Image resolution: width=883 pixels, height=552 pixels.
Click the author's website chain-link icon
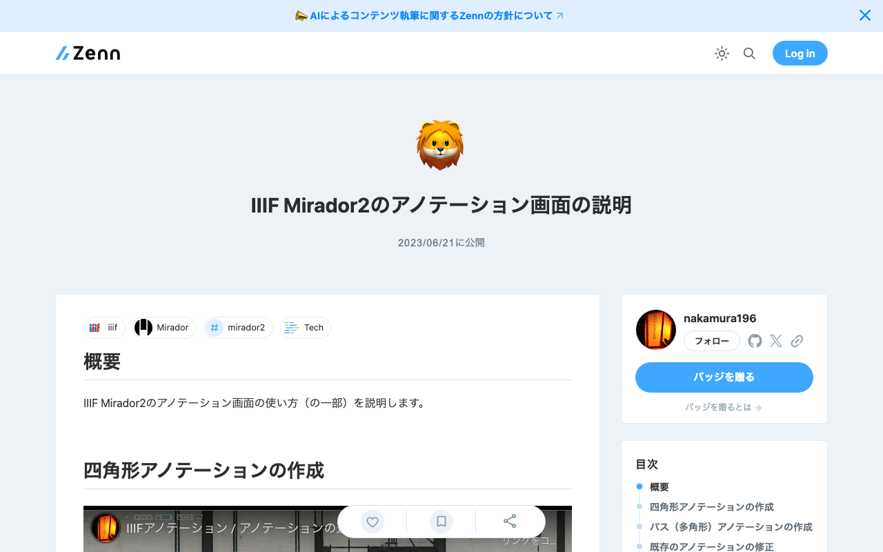pos(797,341)
